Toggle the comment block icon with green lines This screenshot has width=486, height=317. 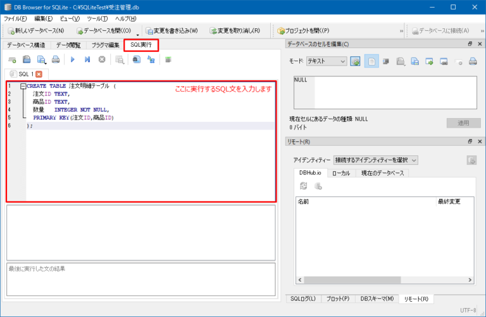click(168, 59)
